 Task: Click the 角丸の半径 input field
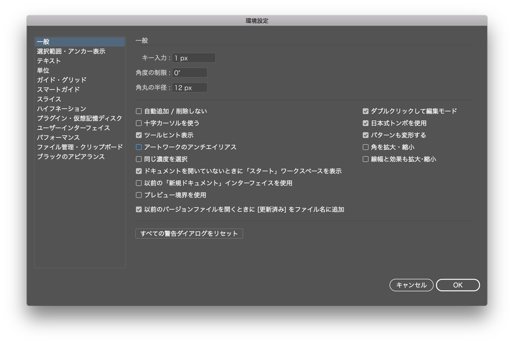189,87
